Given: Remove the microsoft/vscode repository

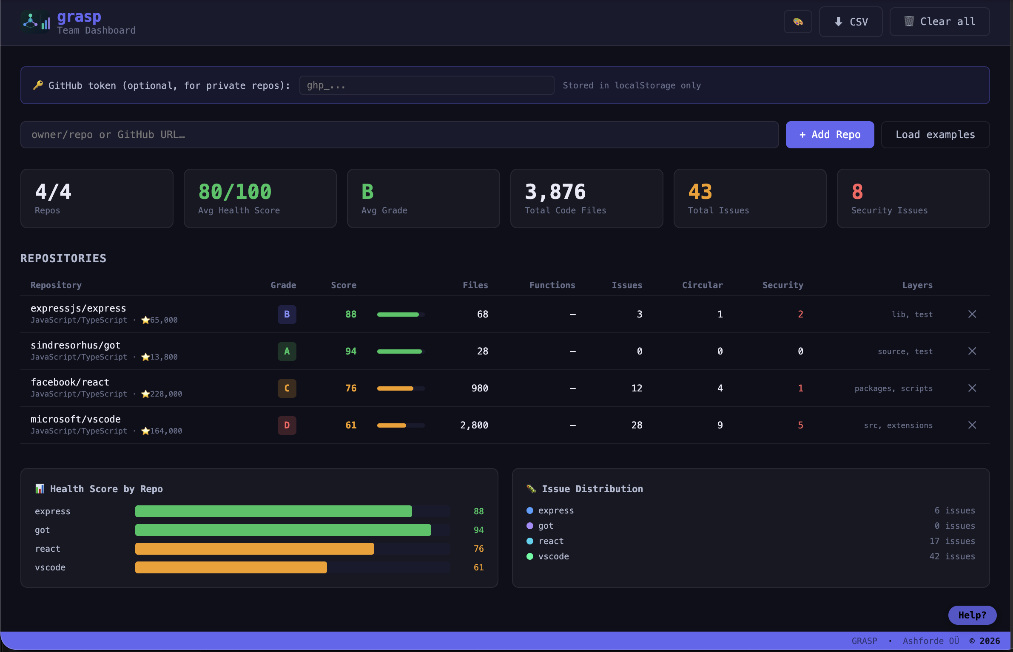Looking at the screenshot, I should pos(973,425).
